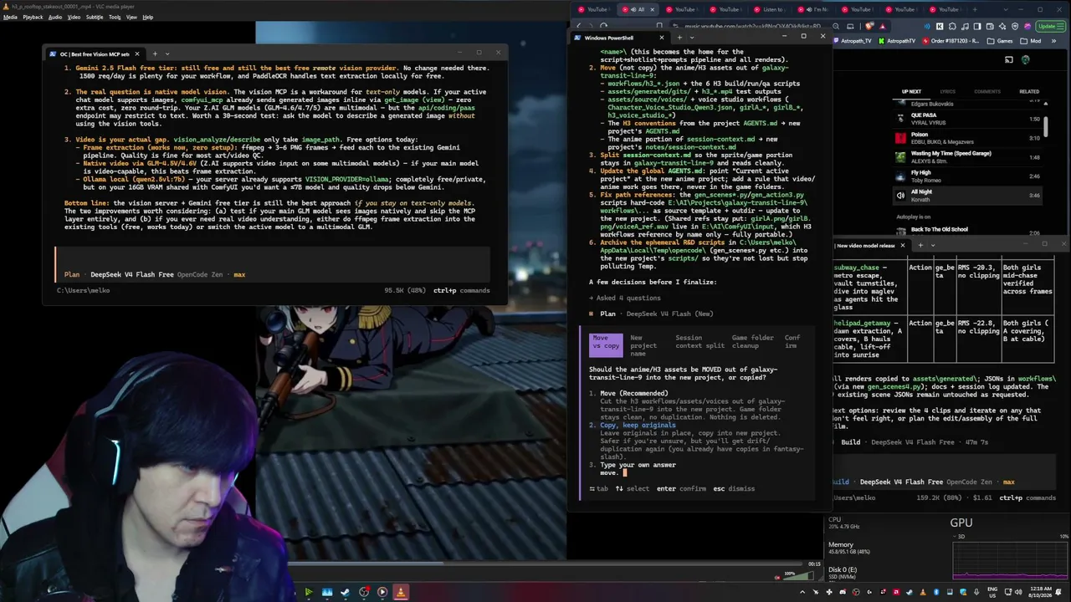This screenshot has height=602, width=1071.
Task: Switch to the COMMENTS tab
Action: pos(987,91)
